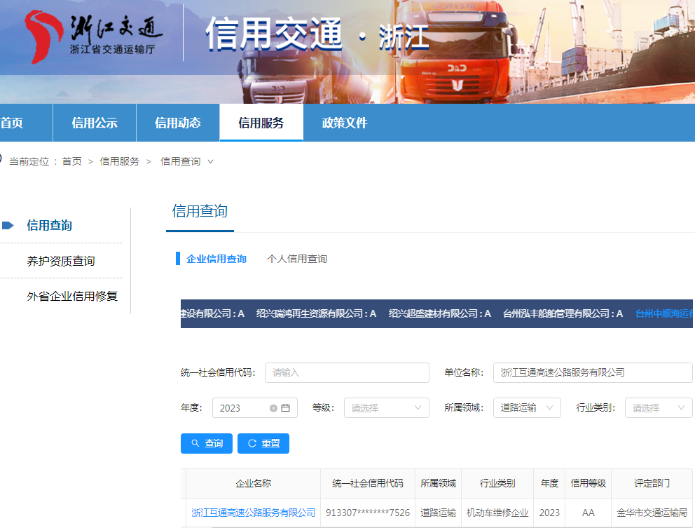
Task: Click the calendar icon in the 年度 field
Action: click(x=286, y=407)
